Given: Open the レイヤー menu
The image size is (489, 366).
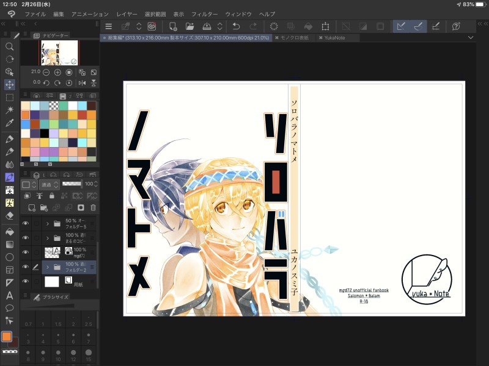Looking at the screenshot, I should coord(127,14).
